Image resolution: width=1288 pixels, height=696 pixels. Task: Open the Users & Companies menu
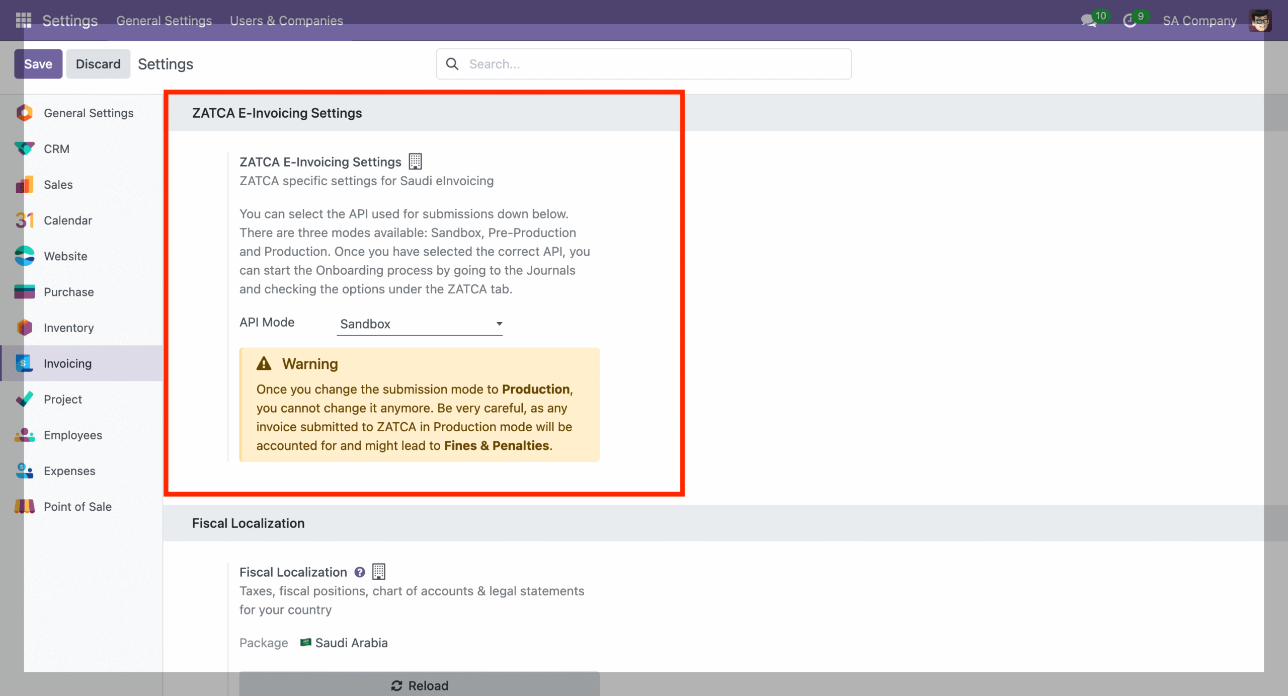coord(286,21)
